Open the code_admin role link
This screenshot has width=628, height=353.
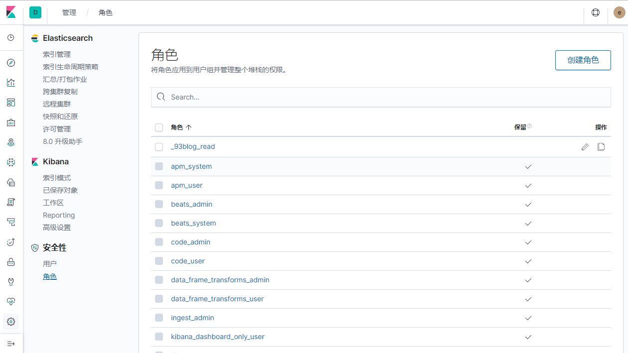pos(190,242)
